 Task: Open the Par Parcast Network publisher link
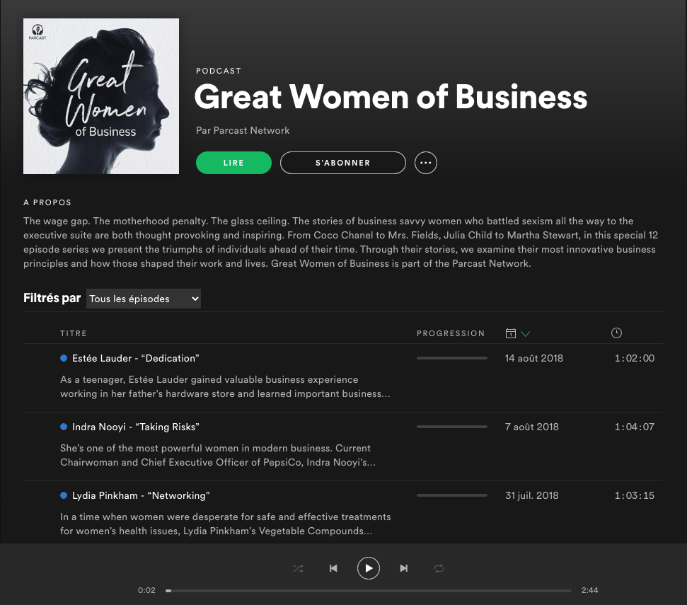pos(243,130)
